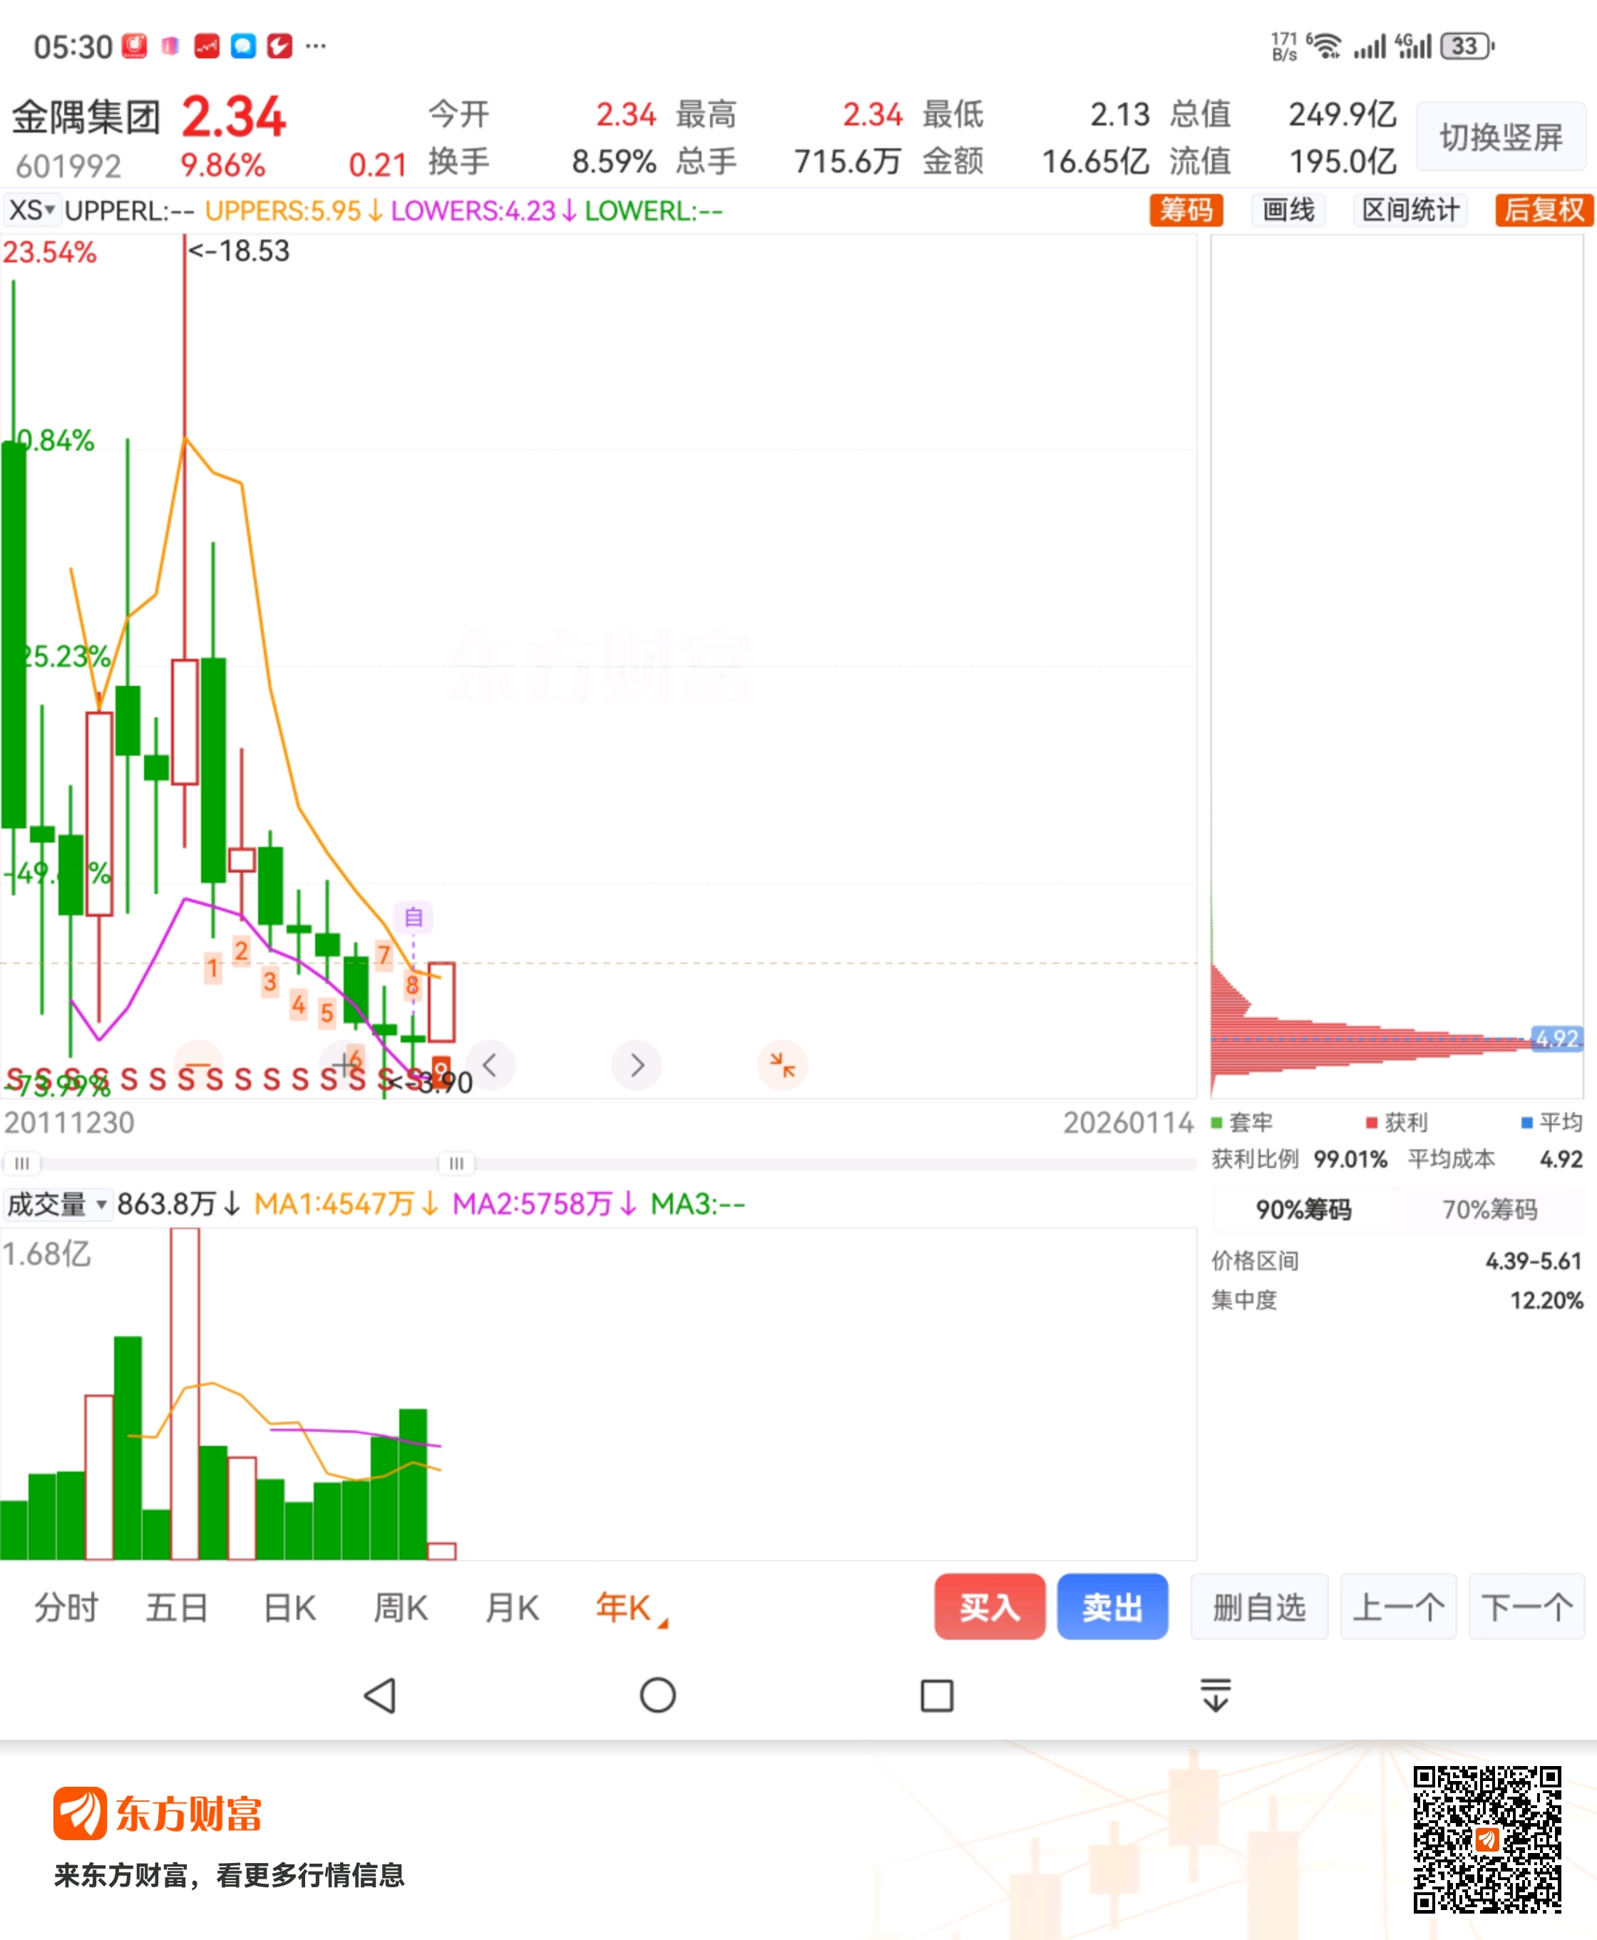The width and height of the screenshot is (1597, 1940).
Task: Open the XS indicator dropdown
Action: [32, 210]
